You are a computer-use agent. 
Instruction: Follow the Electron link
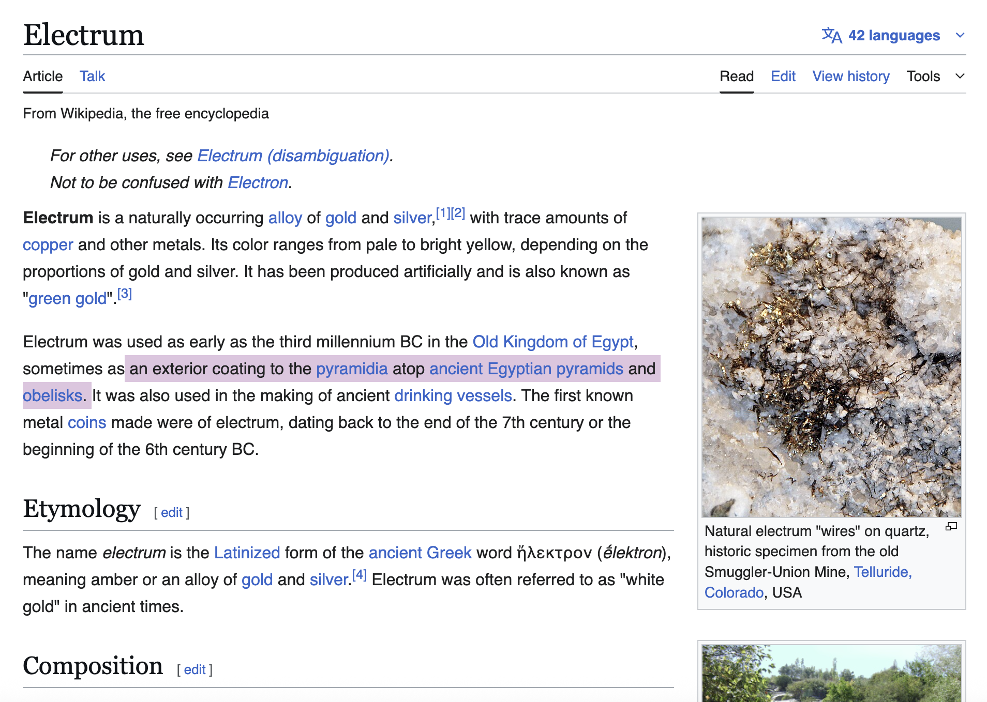point(258,182)
